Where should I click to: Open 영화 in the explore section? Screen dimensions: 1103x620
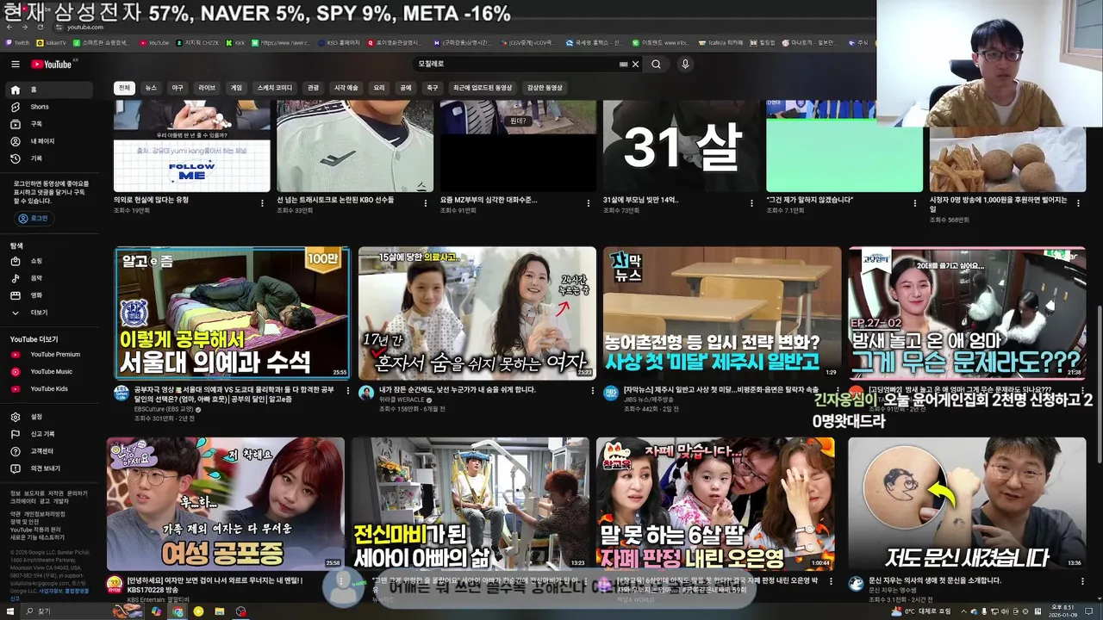point(48,295)
